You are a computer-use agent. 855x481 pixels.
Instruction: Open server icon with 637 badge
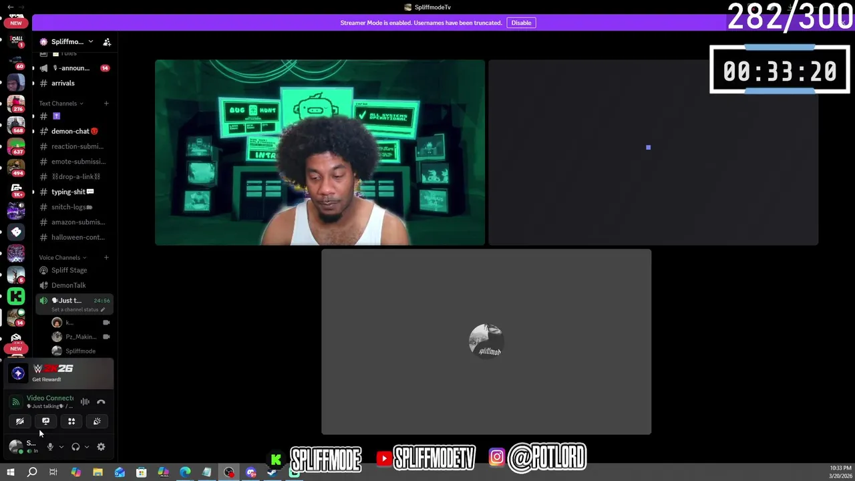point(16,146)
